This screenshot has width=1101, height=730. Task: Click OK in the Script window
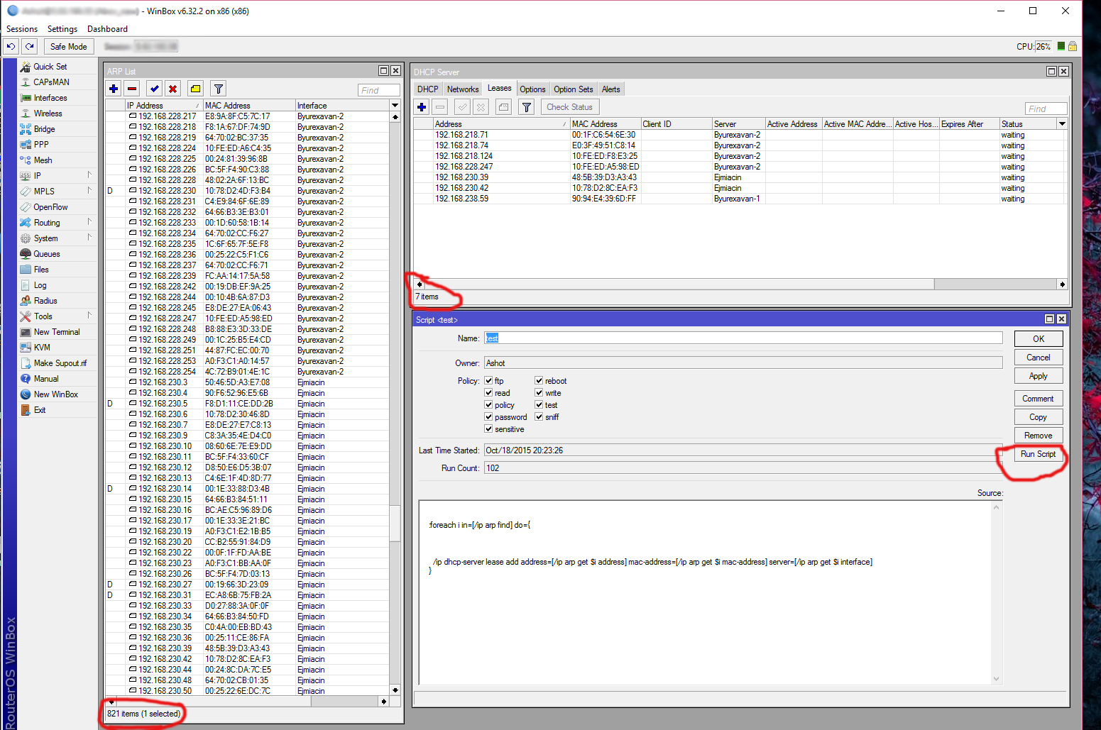(1038, 339)
